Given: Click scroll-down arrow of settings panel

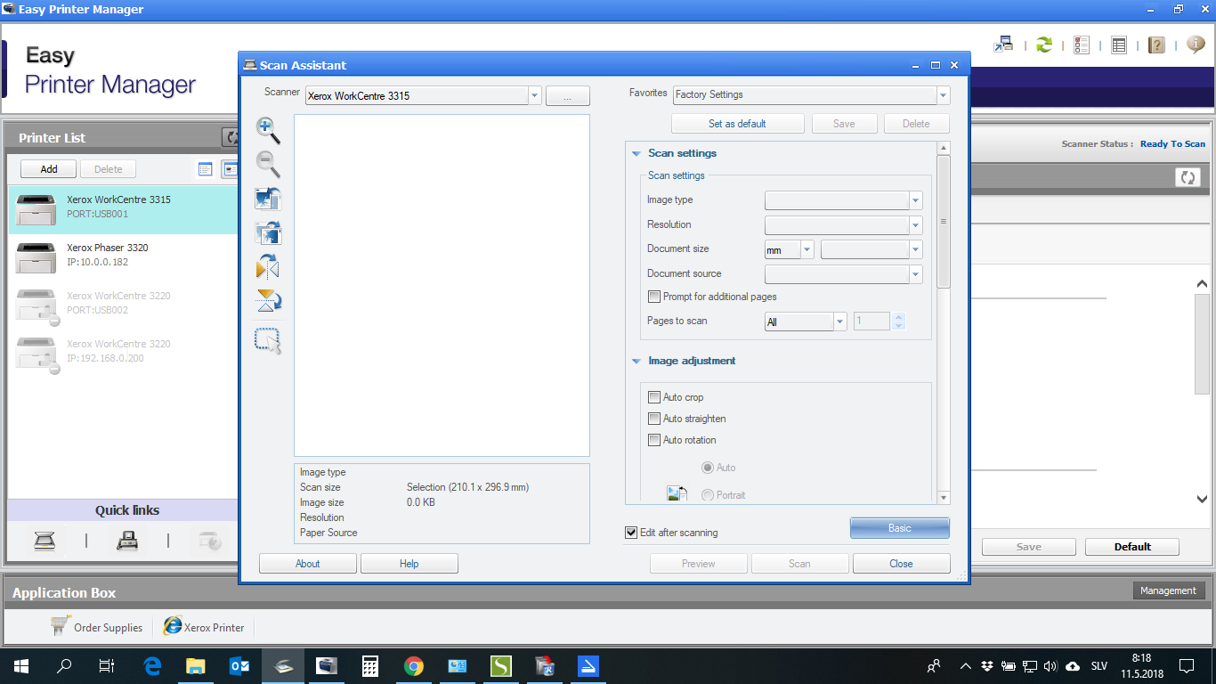Looking at the screenshot, I should [944, 498].
